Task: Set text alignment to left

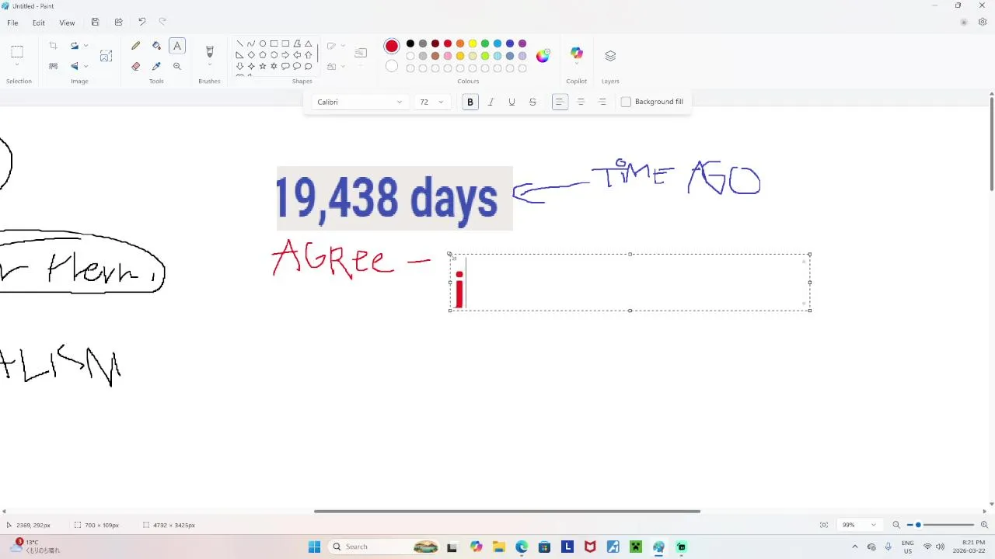Action: (560, 102)
